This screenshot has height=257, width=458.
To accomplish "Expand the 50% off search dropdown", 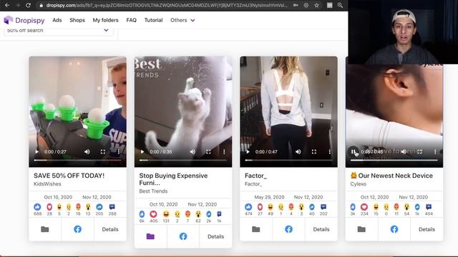I will click(x=59, y=31).
